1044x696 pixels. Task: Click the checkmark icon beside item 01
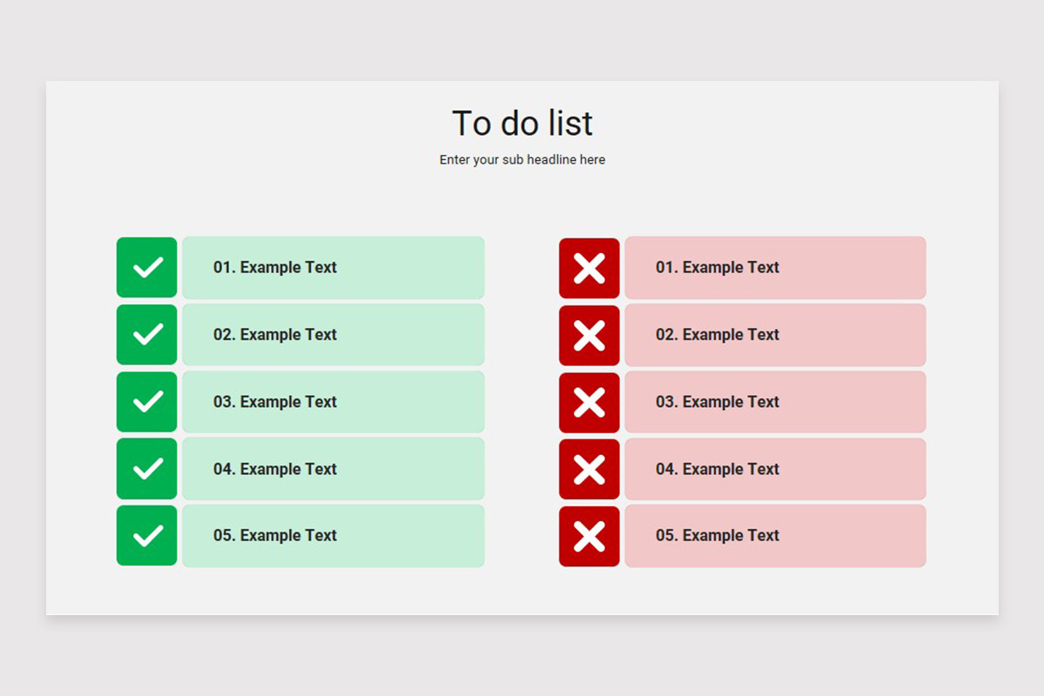coord(146,267)
